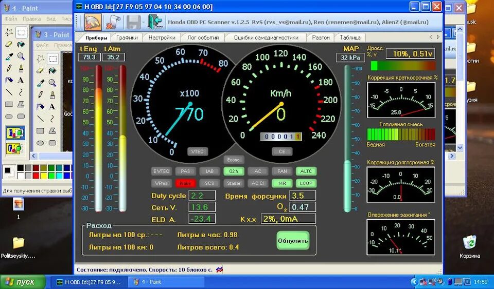The width and height of the screenshot is (494, 289).
Task: Select Magnifier tool in 4 - Paint
Action: point(21,56)
